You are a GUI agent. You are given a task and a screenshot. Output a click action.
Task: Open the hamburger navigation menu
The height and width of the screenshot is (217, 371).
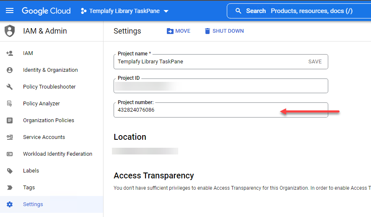point(10,10)
